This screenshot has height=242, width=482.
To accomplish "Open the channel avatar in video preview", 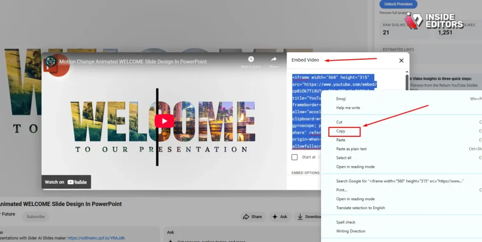I will [50, 62].
